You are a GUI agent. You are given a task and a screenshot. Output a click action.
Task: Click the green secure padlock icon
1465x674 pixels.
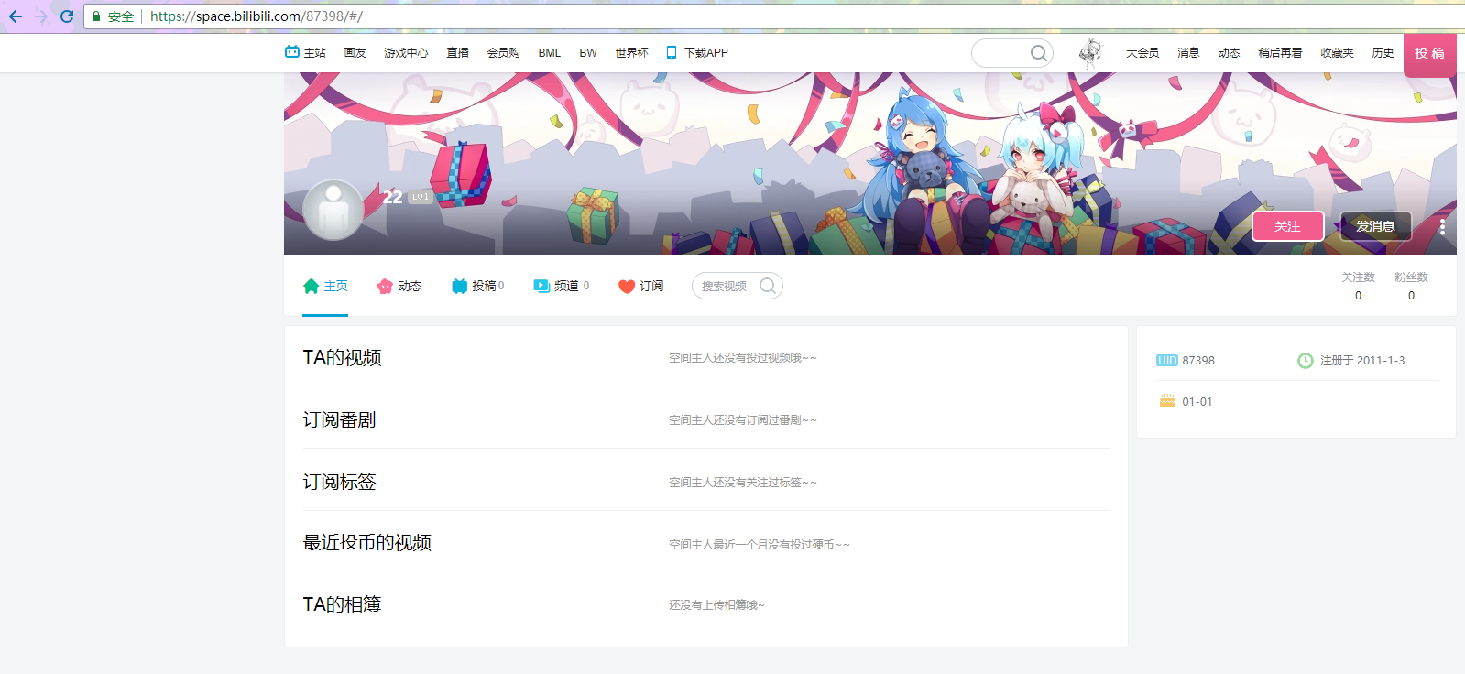click(95, 16)
